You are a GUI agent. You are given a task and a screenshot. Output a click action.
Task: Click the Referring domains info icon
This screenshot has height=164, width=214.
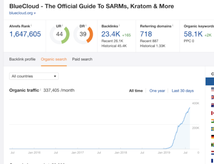[173, 25]
